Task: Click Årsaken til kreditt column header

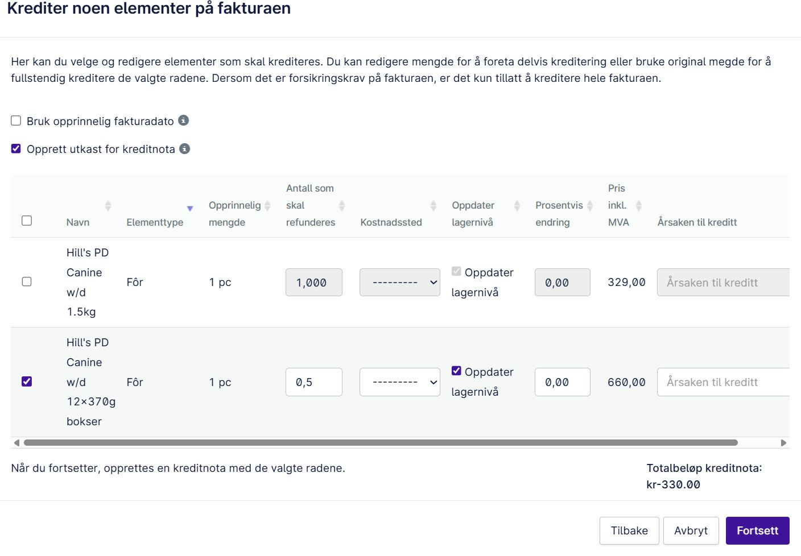Action: (x=697, y=222)
